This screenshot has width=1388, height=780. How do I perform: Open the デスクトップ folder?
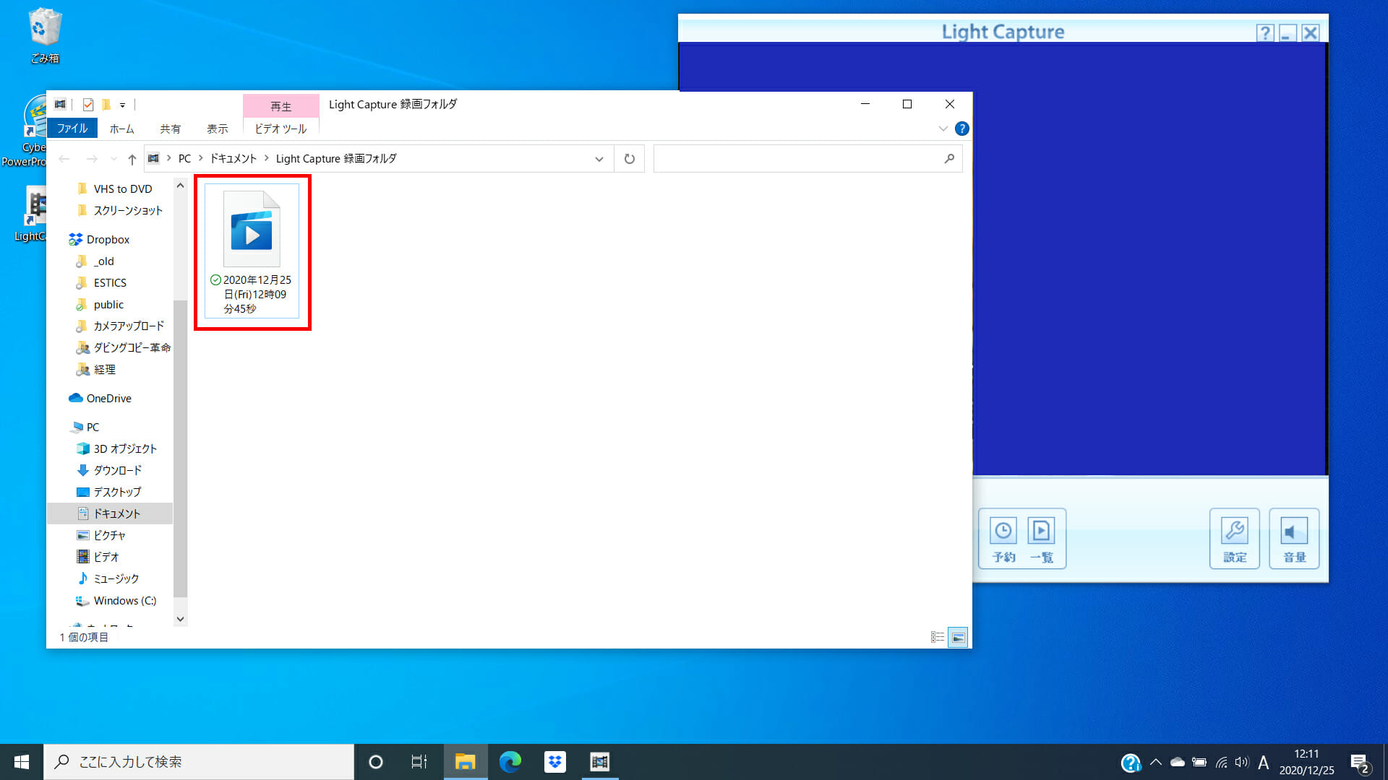click(109, 492)
